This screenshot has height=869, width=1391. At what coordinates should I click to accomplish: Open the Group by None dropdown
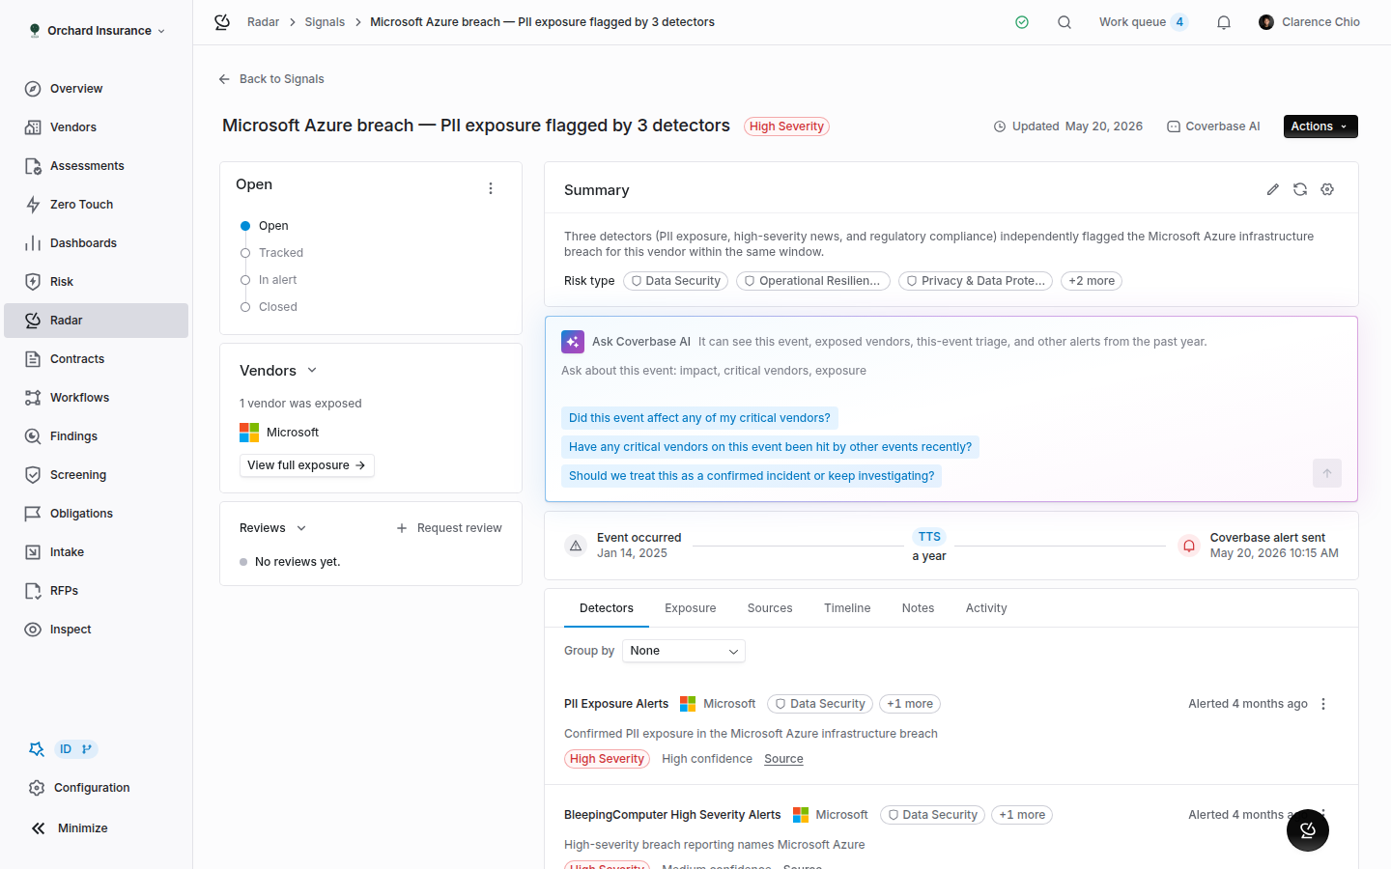(x=684, y=651)
